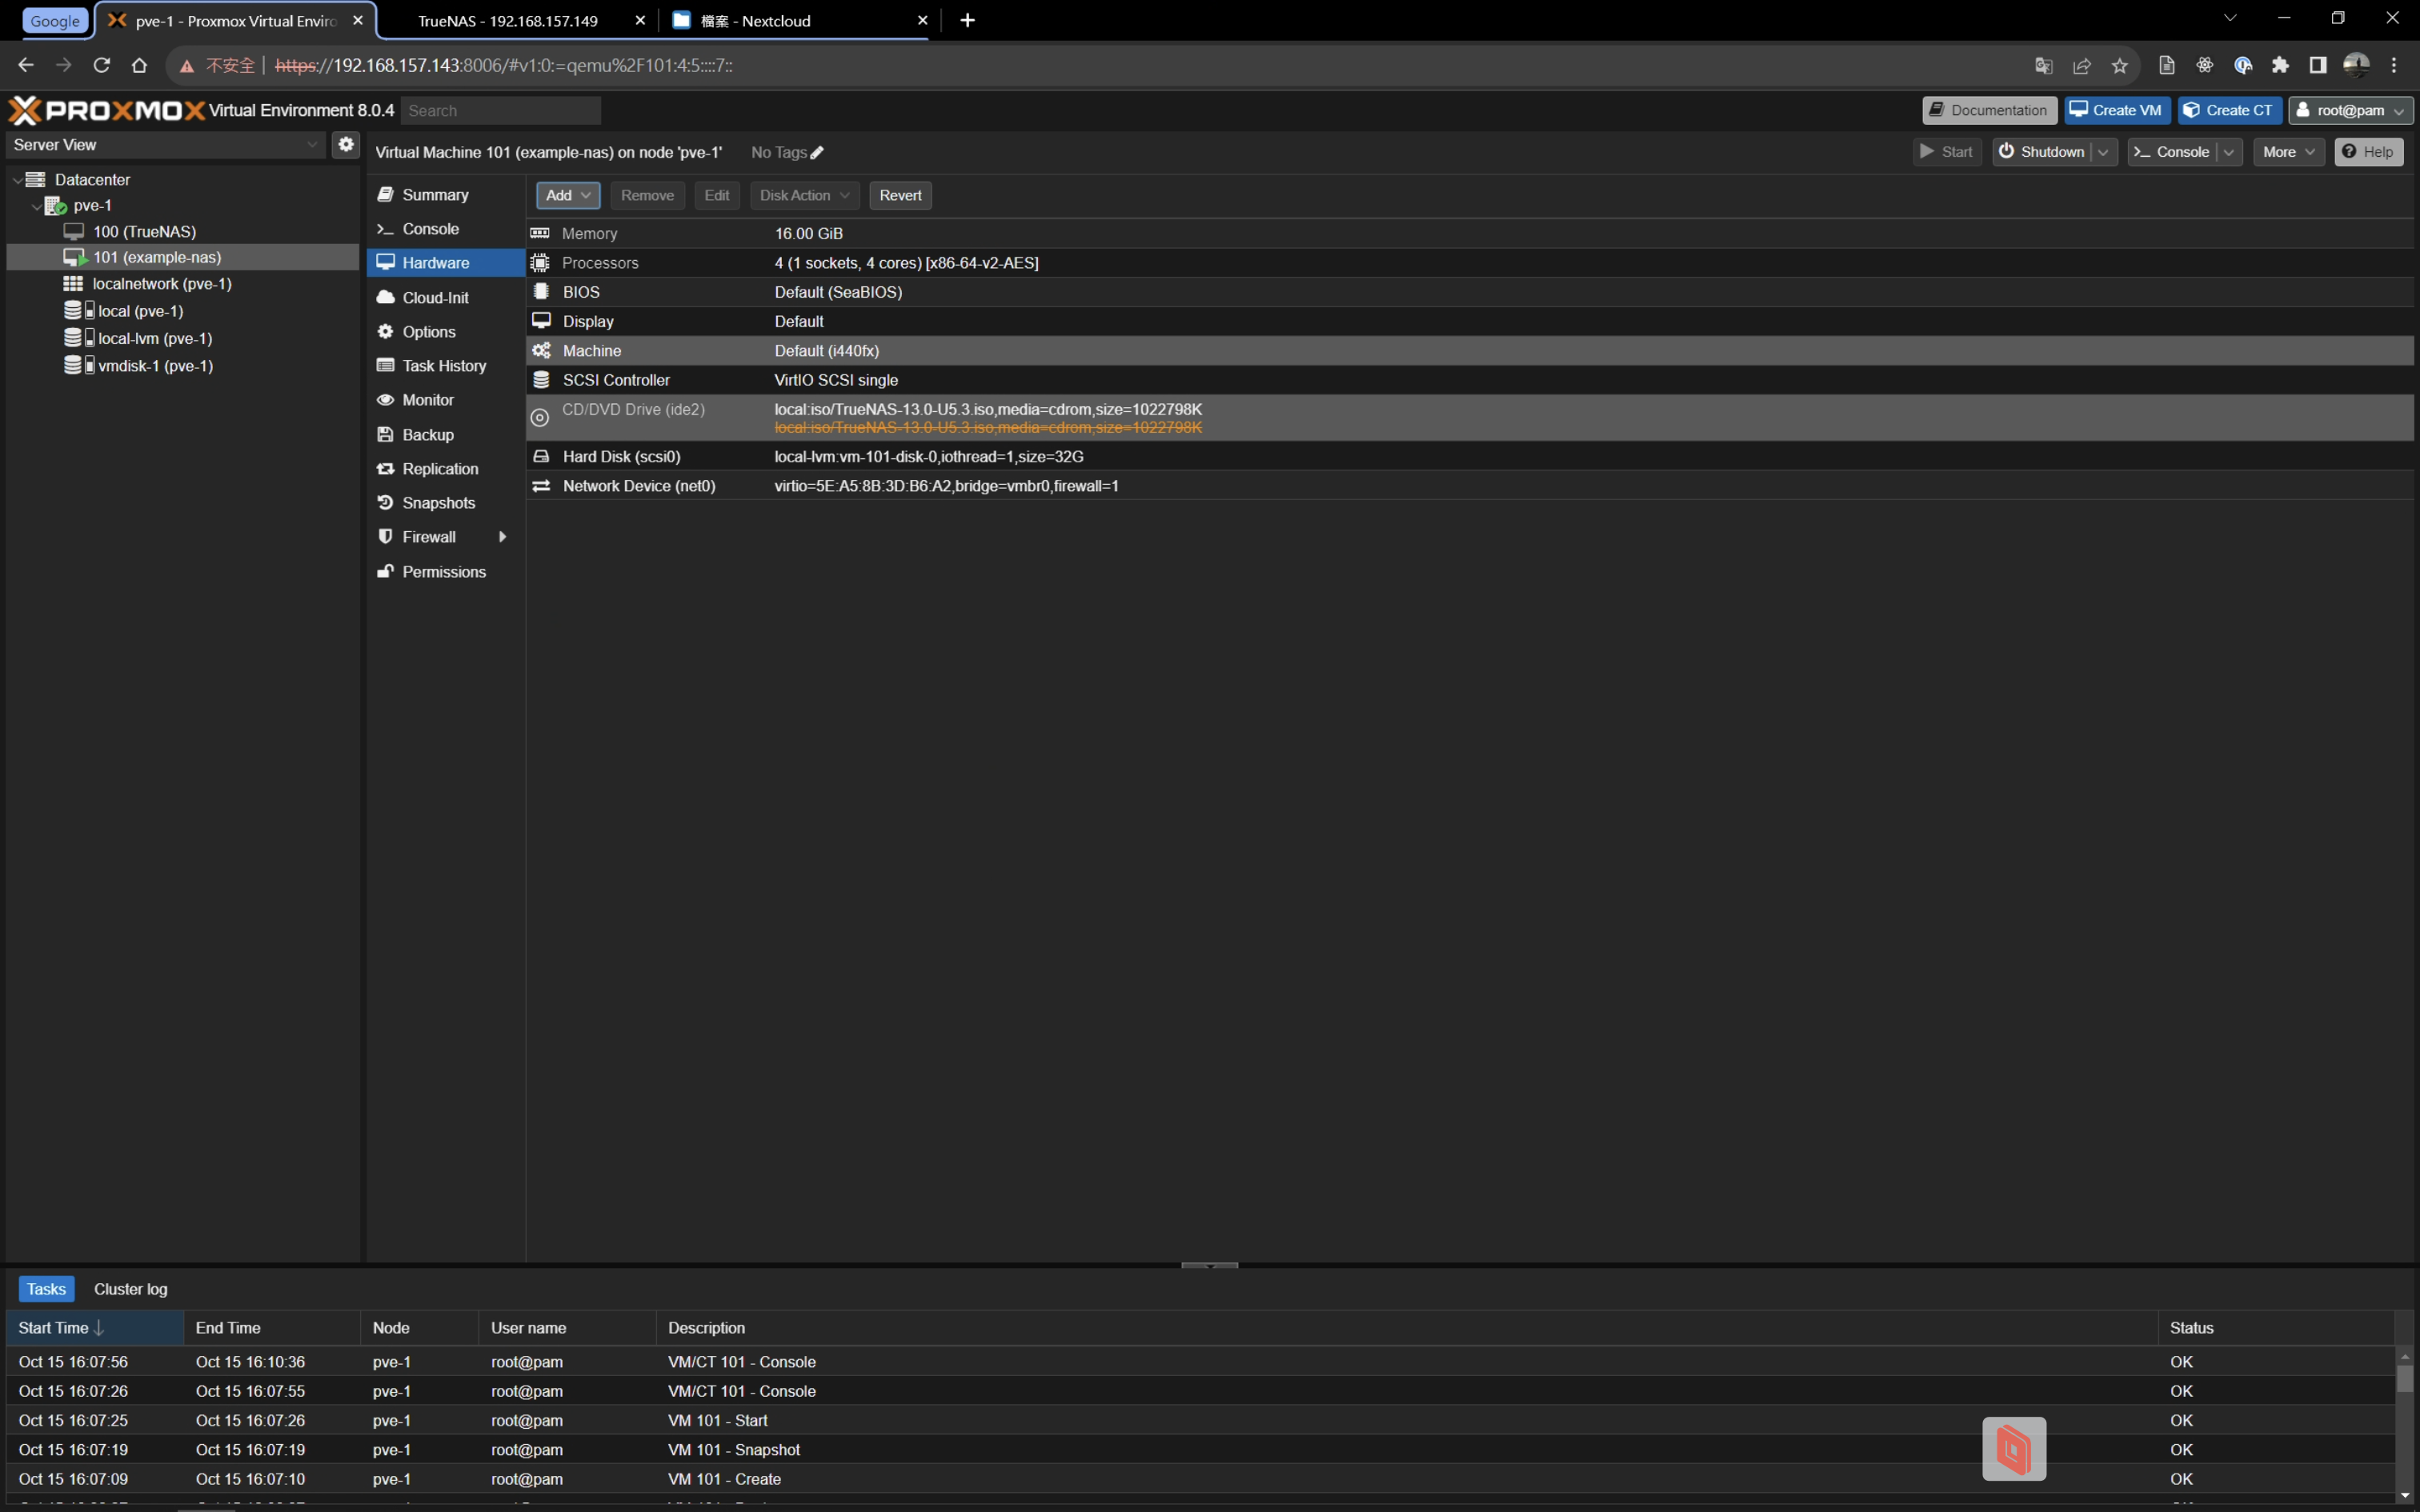Click the Replication menu entry
This screenshot has width=2420, height=1512.
pyautogui.click(x=439, y=469)
